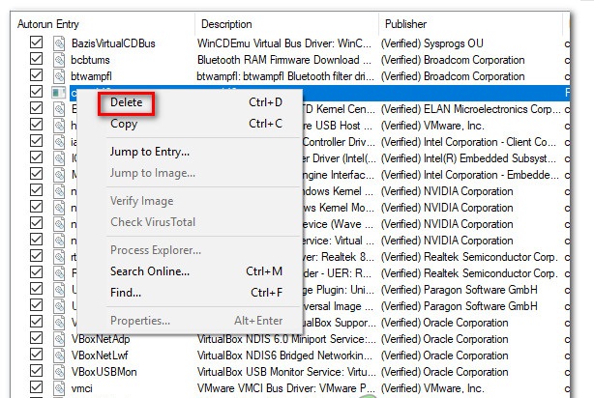The image size is (594, 398).
Task: Click the file icon in the 'ver: Realtek 8...' row
Action: coord(59,257)
